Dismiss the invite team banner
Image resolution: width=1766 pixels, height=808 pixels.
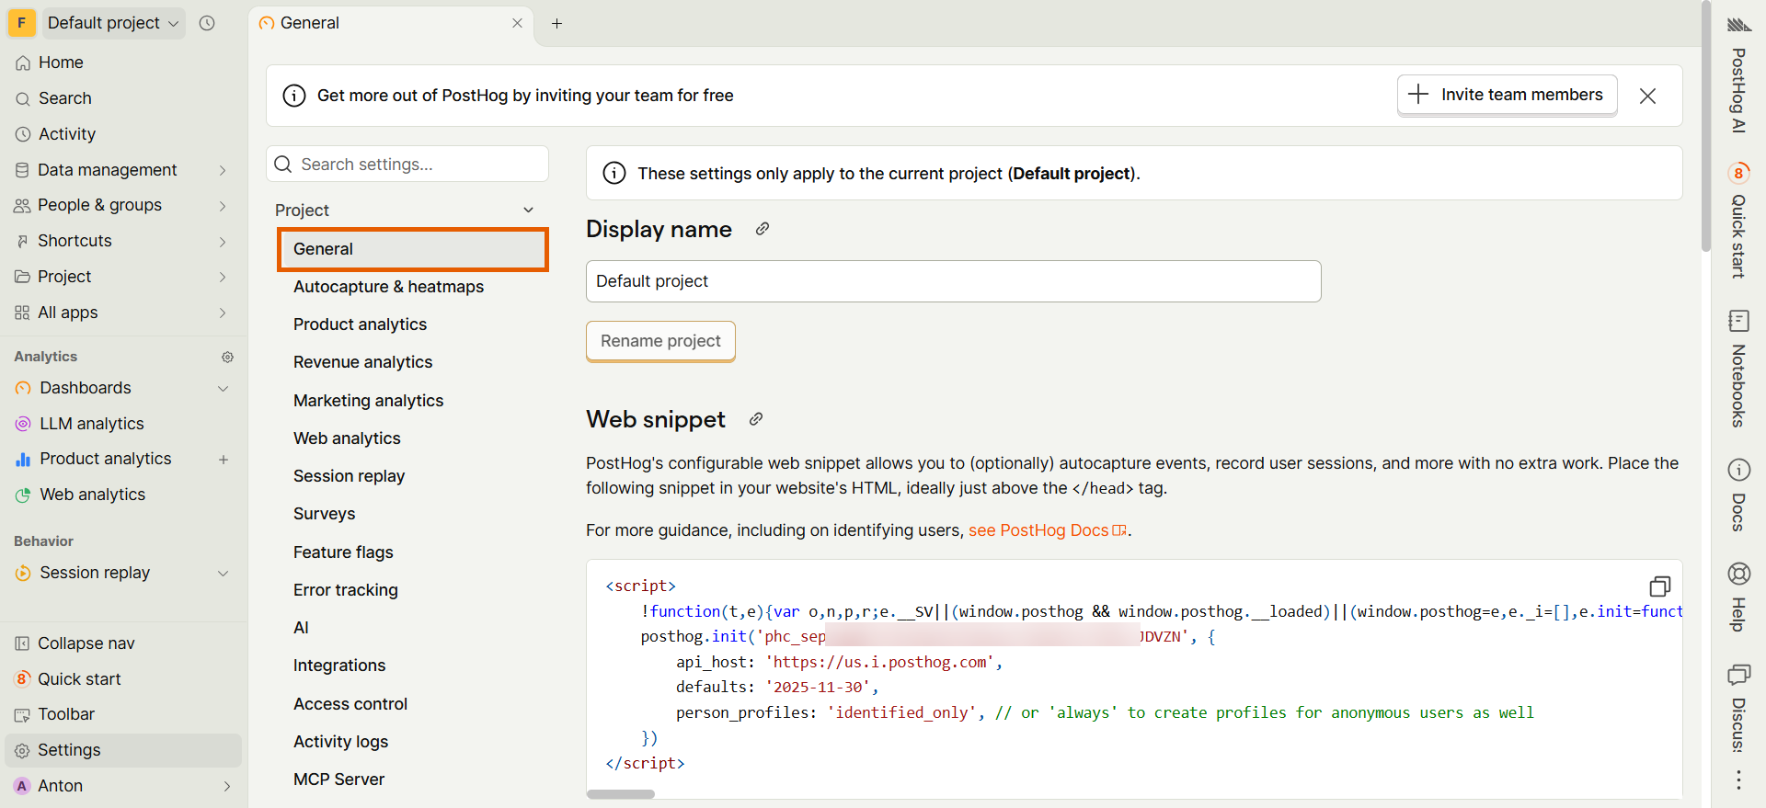(1647, 96)
